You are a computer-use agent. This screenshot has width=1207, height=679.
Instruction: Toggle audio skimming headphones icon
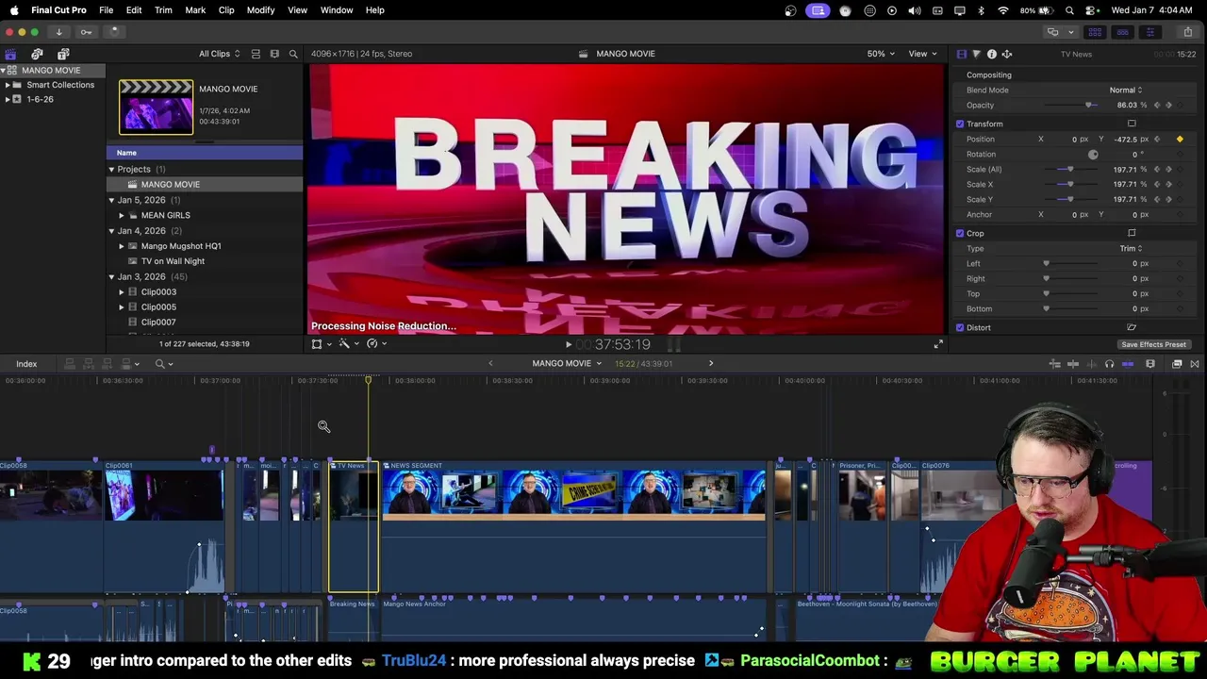coord(1109,364)
